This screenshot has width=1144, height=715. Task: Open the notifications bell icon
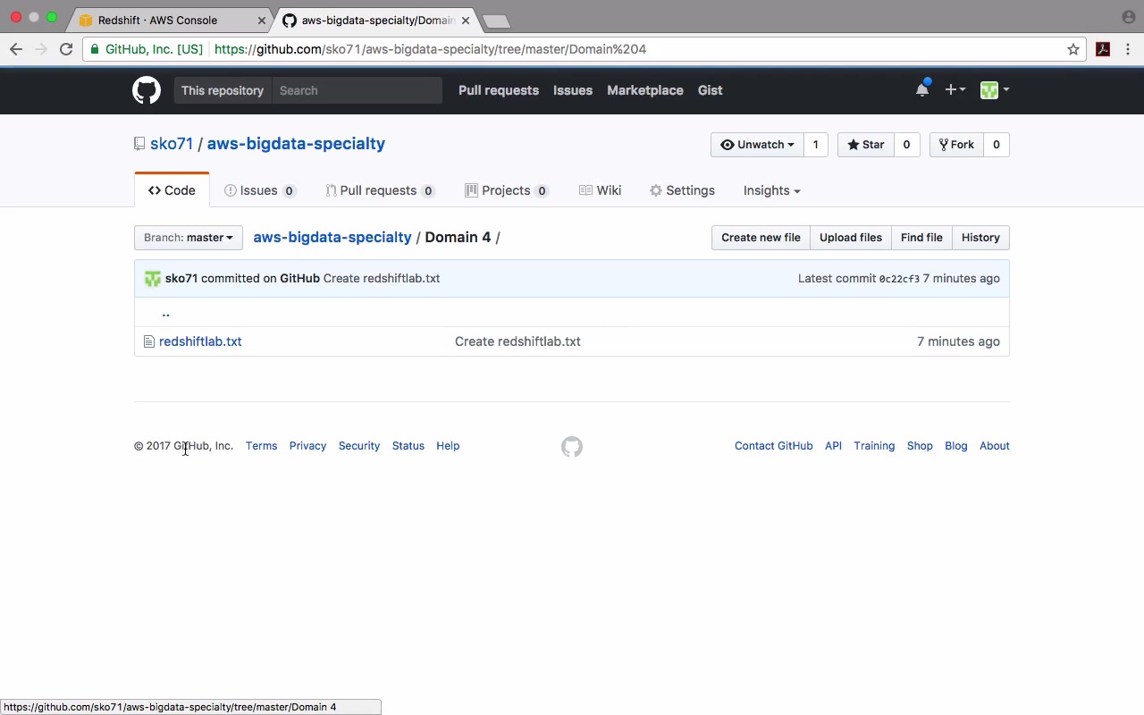pyautogui.click(x=922, y=89)
